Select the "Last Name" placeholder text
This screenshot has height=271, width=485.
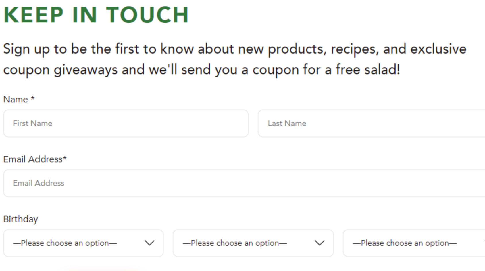[287, 123]
